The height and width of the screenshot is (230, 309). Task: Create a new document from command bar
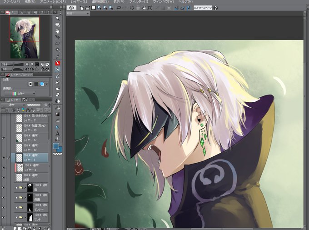(x=82, y=8)
